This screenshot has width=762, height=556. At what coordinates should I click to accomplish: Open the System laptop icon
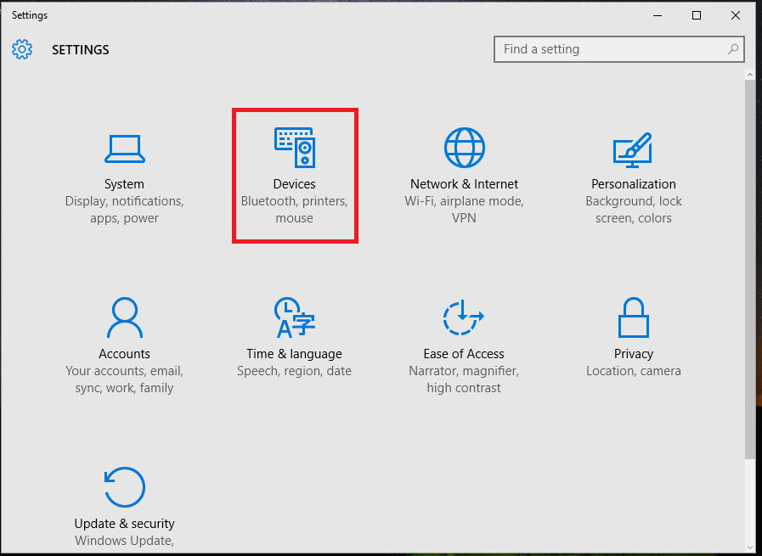coord(124,149)
